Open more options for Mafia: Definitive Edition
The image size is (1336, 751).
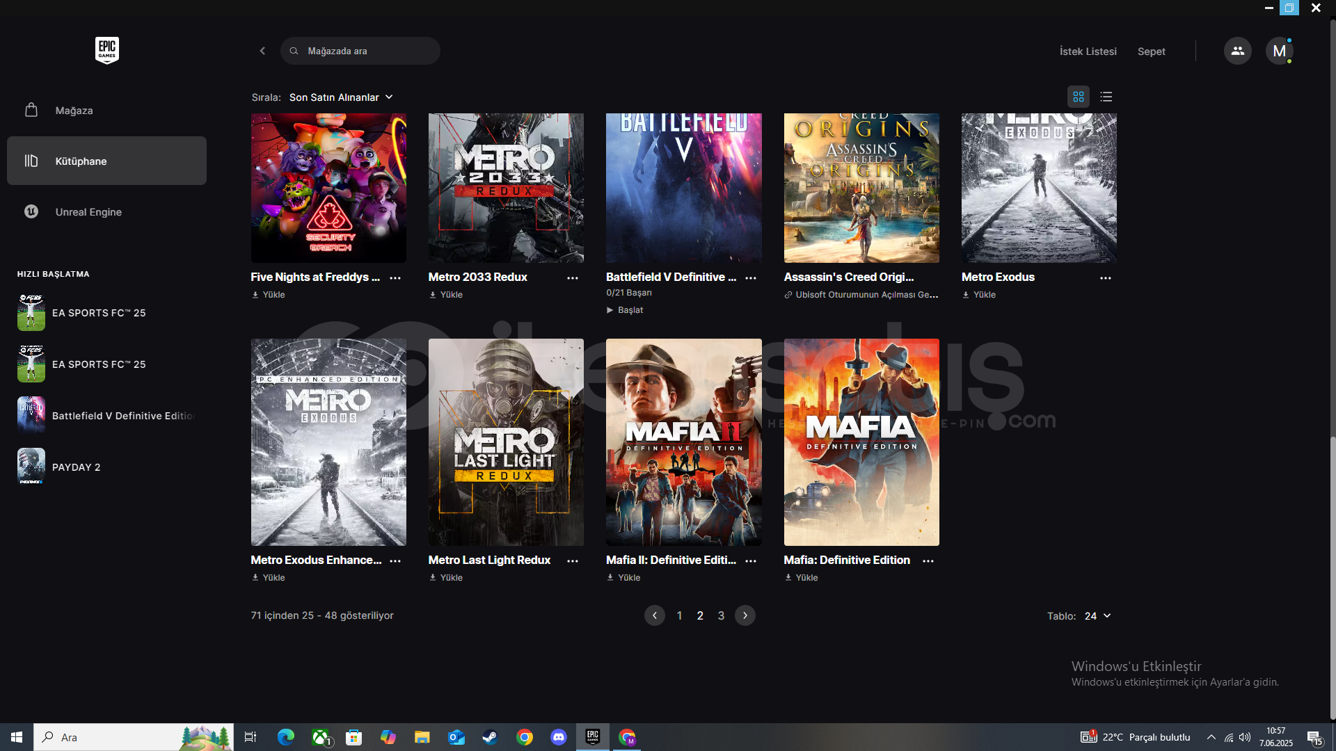pos(928,560)
